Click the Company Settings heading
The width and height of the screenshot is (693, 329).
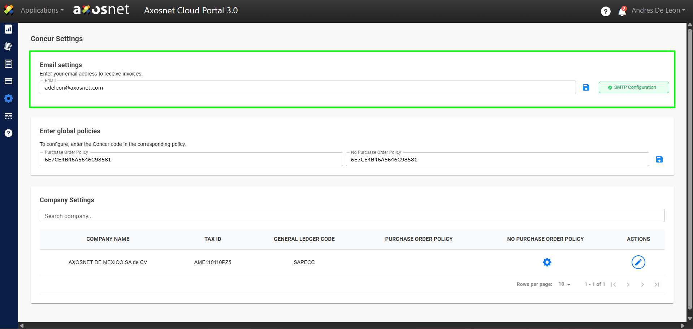[67, 200]
